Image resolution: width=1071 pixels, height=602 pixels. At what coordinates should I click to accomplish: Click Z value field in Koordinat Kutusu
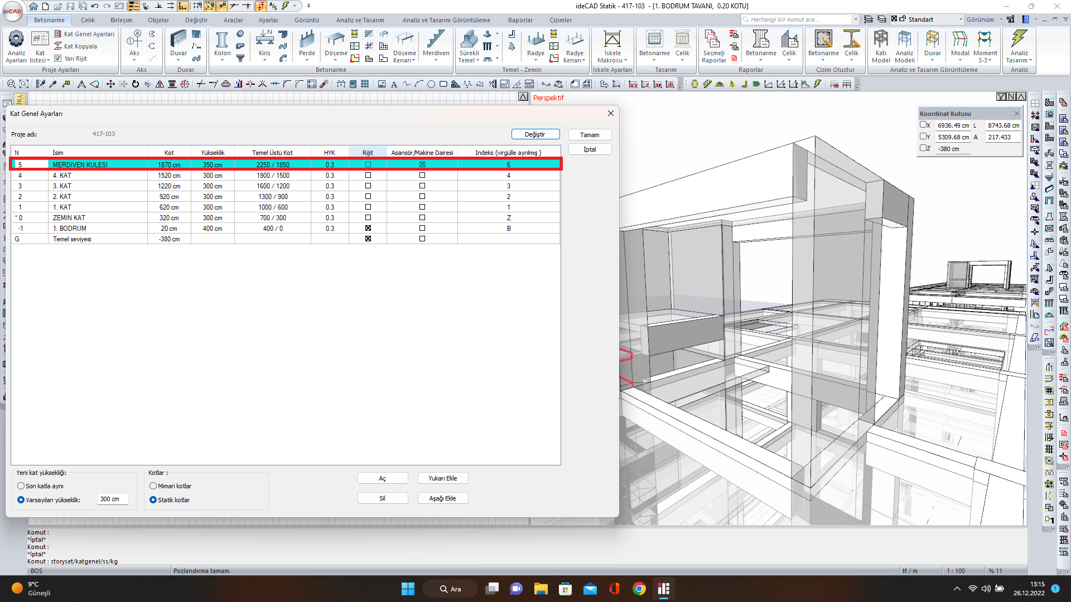953,149
